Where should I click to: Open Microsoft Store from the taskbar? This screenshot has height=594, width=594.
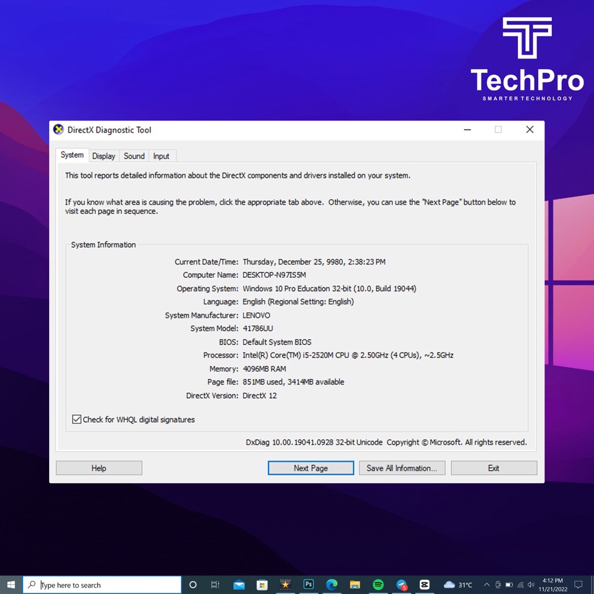262,585
